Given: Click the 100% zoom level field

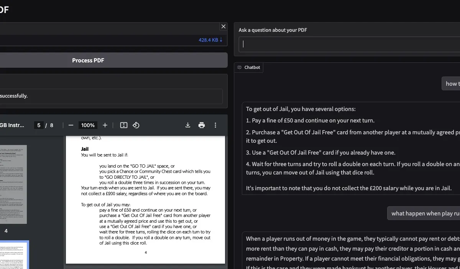Looking at the screenshot, I should (88, 125).
